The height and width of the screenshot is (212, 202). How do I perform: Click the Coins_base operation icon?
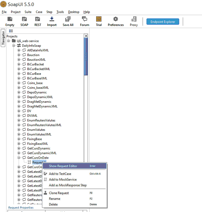tap(24, 83)
